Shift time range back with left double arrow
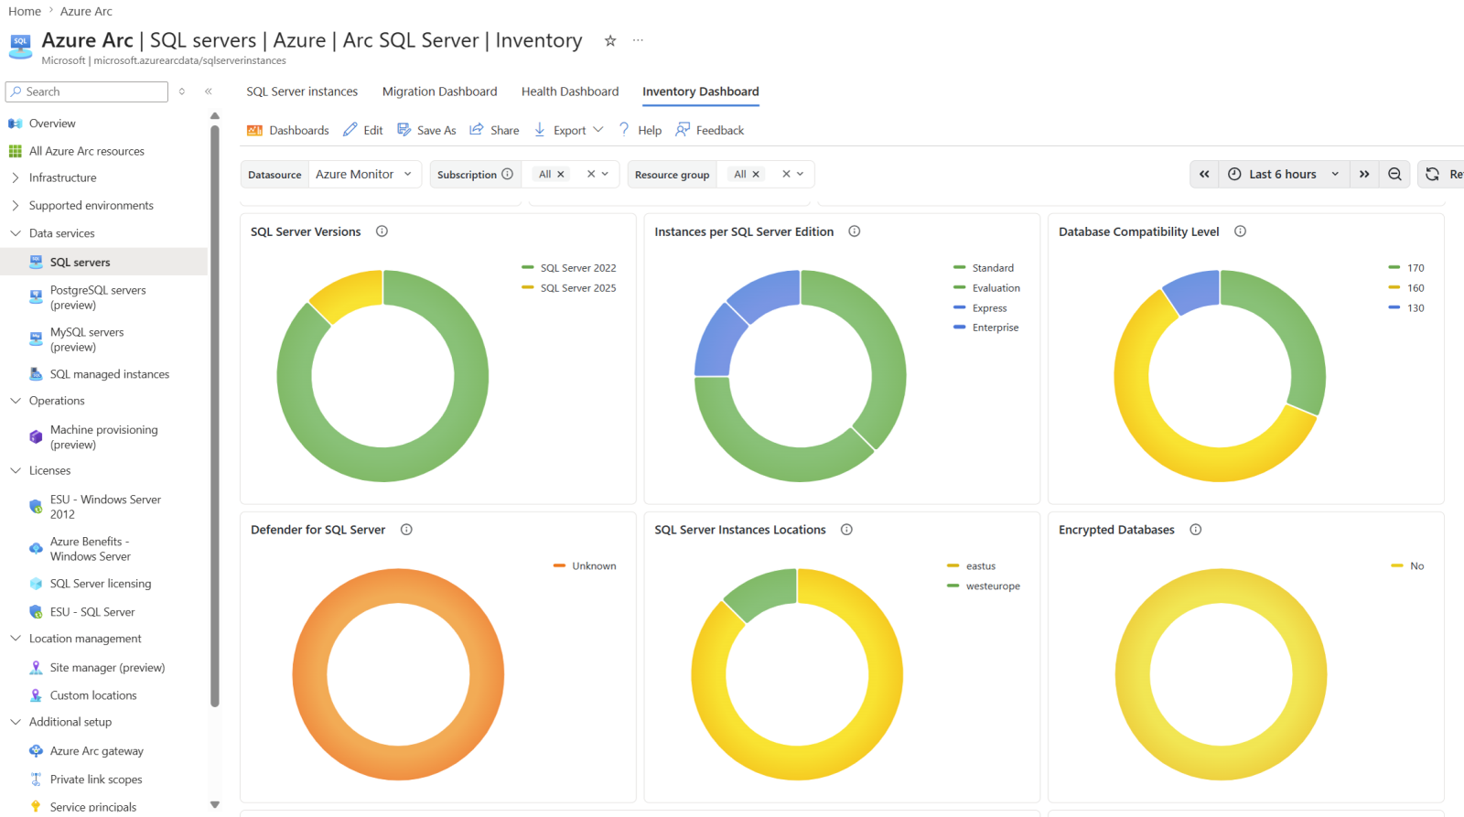 [x=1204, y=174]
